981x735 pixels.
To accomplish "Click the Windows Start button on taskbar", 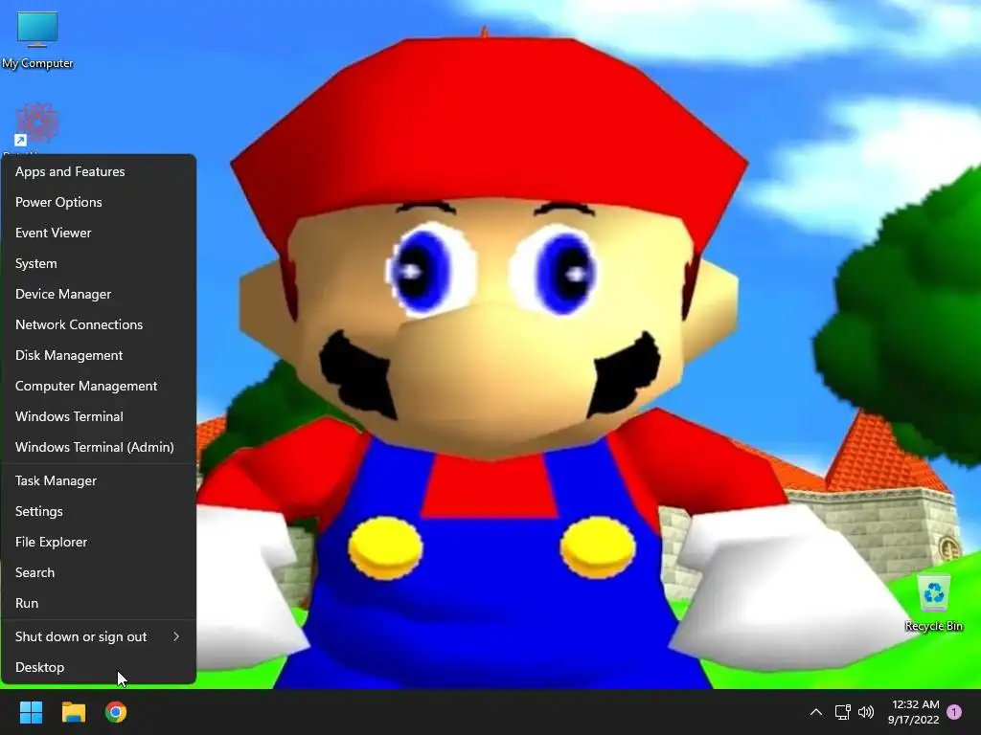I will (x=31, y=712).
